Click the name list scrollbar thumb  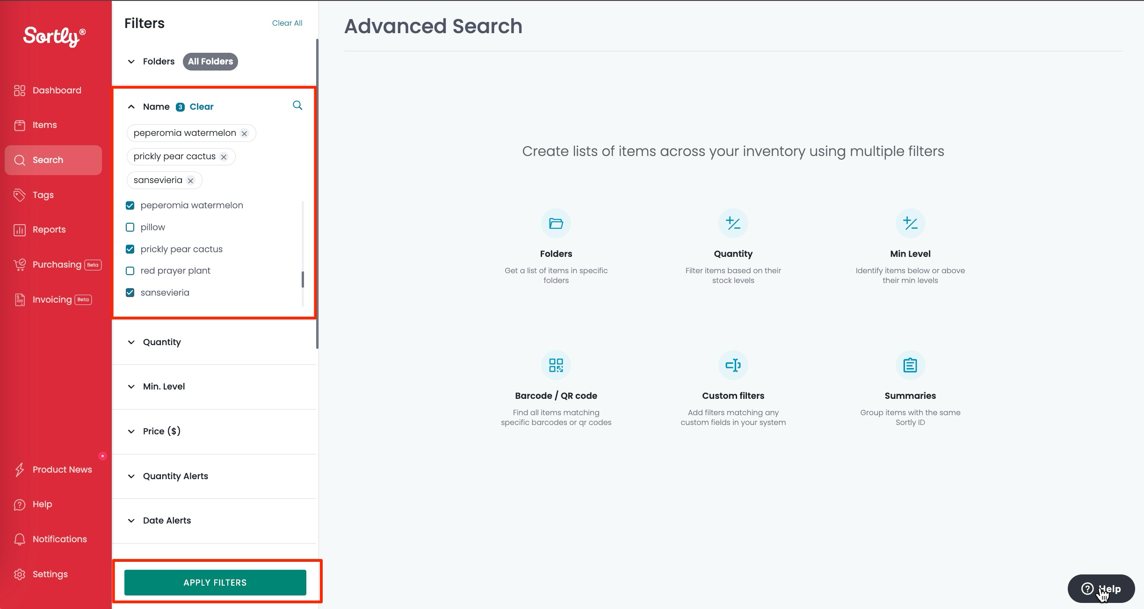pos(303,279)
